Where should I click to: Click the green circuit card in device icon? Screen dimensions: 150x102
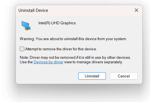(x=28, y=29)
